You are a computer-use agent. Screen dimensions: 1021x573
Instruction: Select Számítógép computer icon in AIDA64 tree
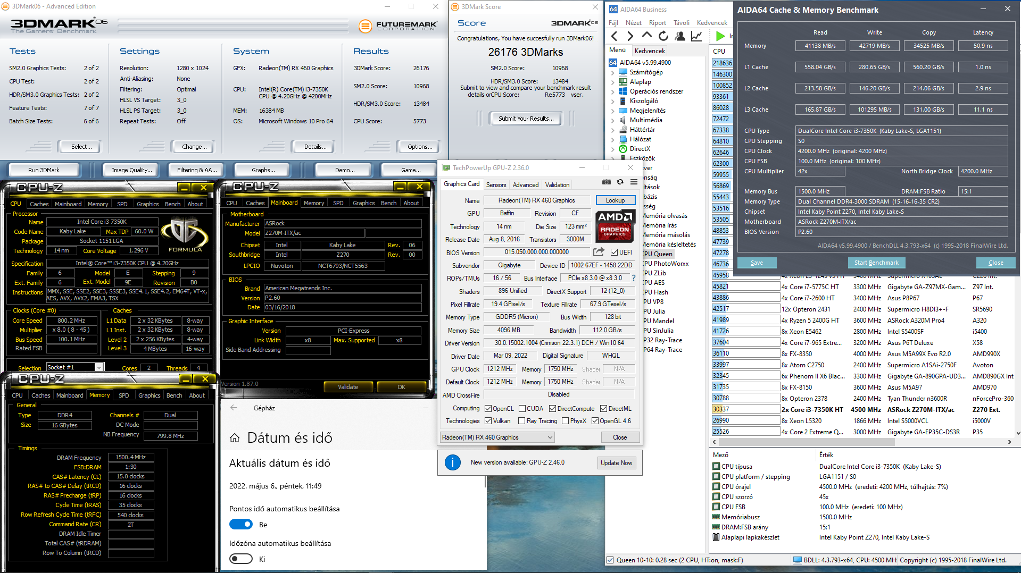(623, 72)
